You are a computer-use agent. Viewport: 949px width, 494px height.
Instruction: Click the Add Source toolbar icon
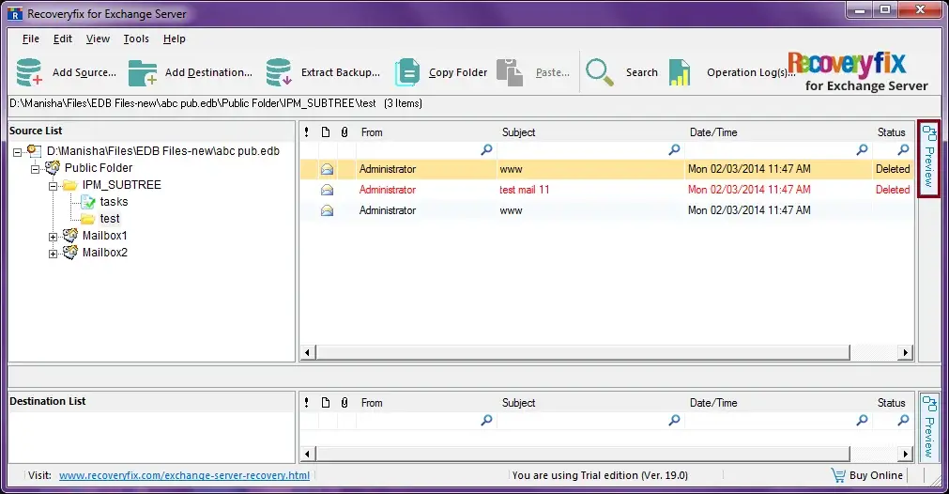tap(30, 72)
